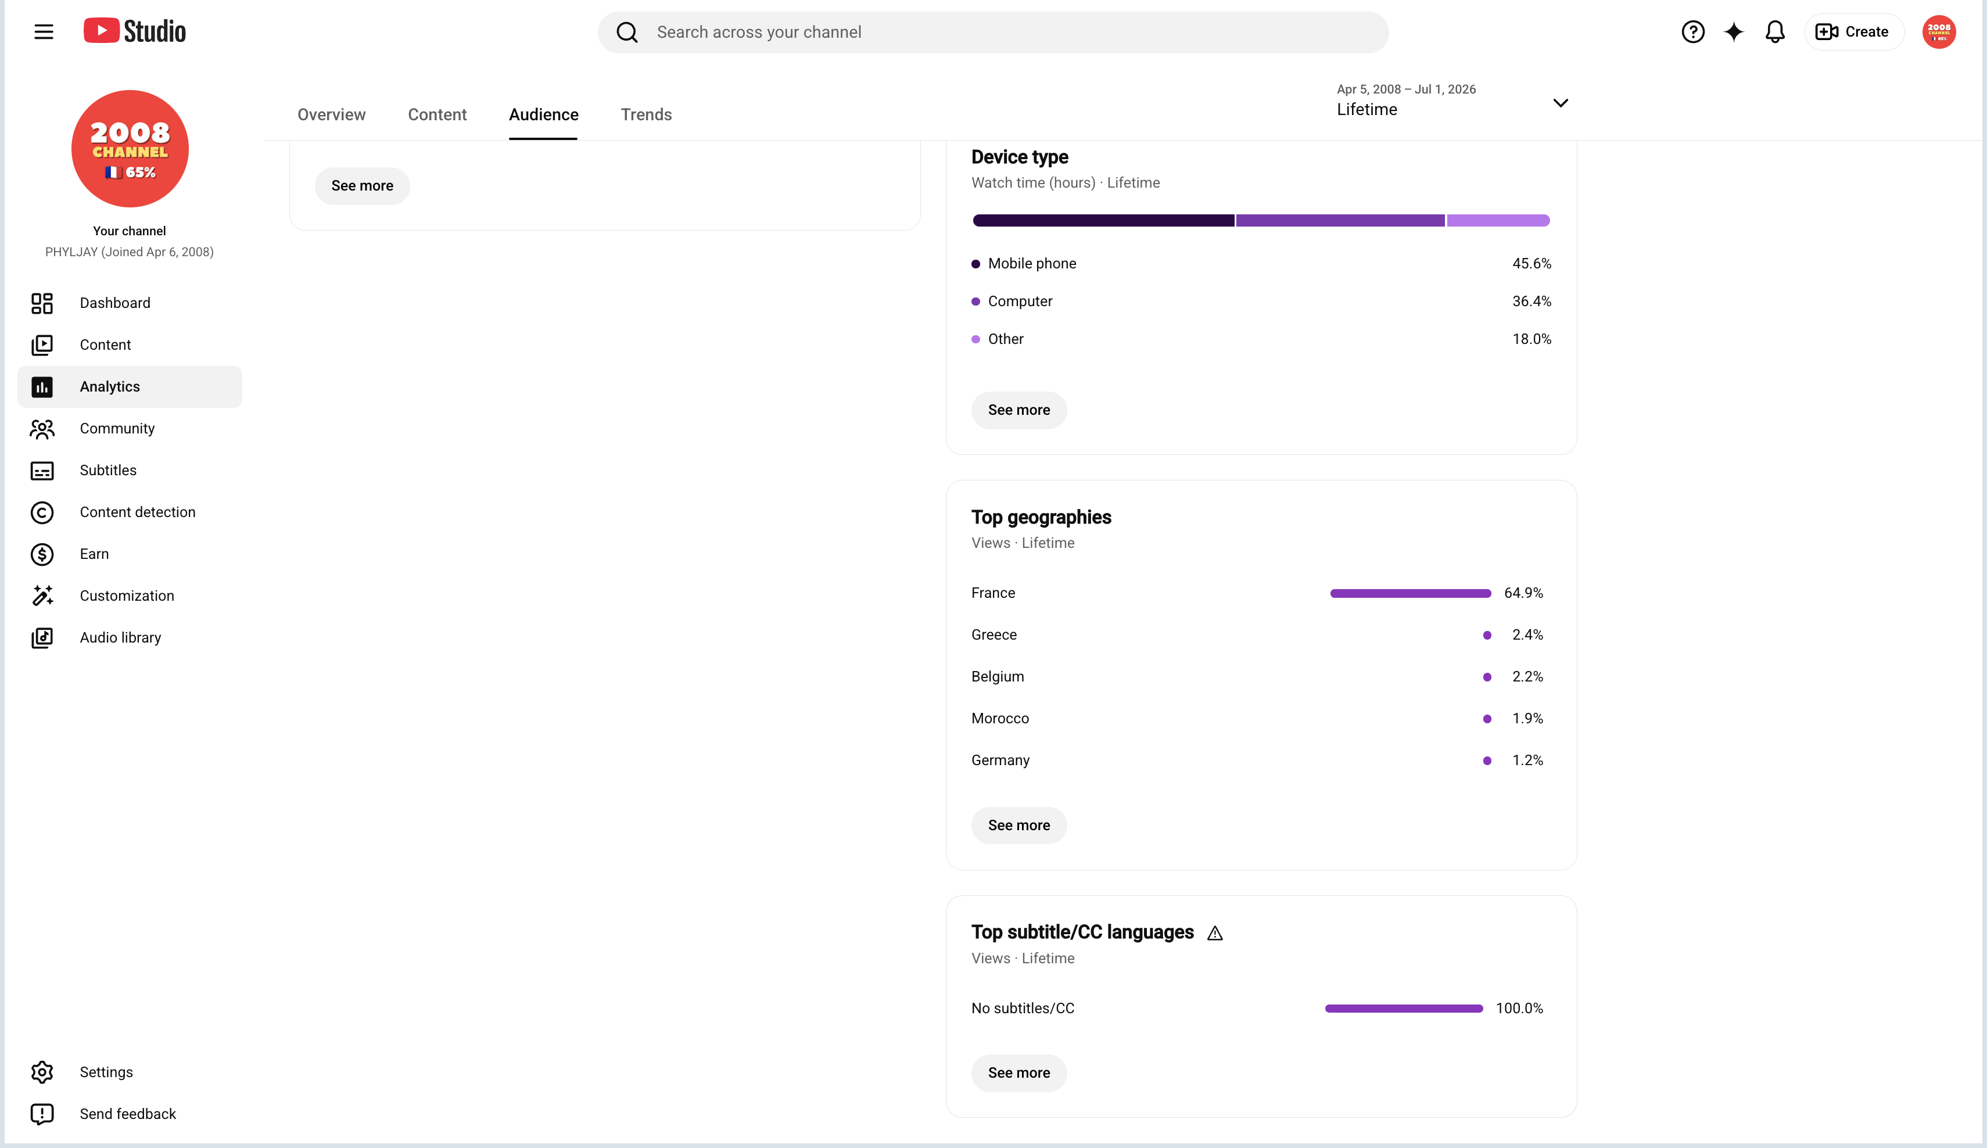Screen dimensions: 1987x1148
Task: Open the Help question mark icon
Action: pyautogui.click(x=1692, y=31)
